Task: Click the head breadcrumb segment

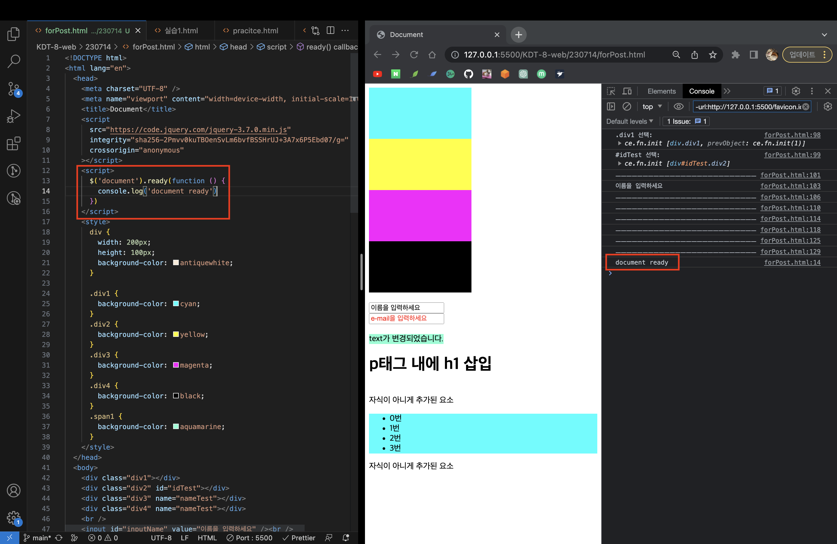Action: click(x=233, y=47)
